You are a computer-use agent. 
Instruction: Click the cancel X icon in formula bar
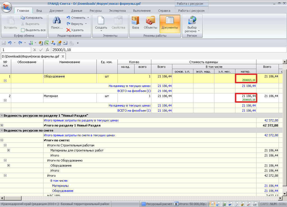[x=35, y=50]
